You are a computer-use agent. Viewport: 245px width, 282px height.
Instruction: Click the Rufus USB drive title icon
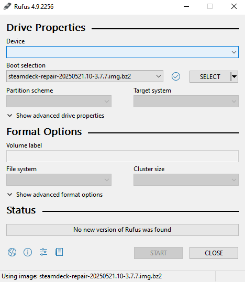[7, 7]
